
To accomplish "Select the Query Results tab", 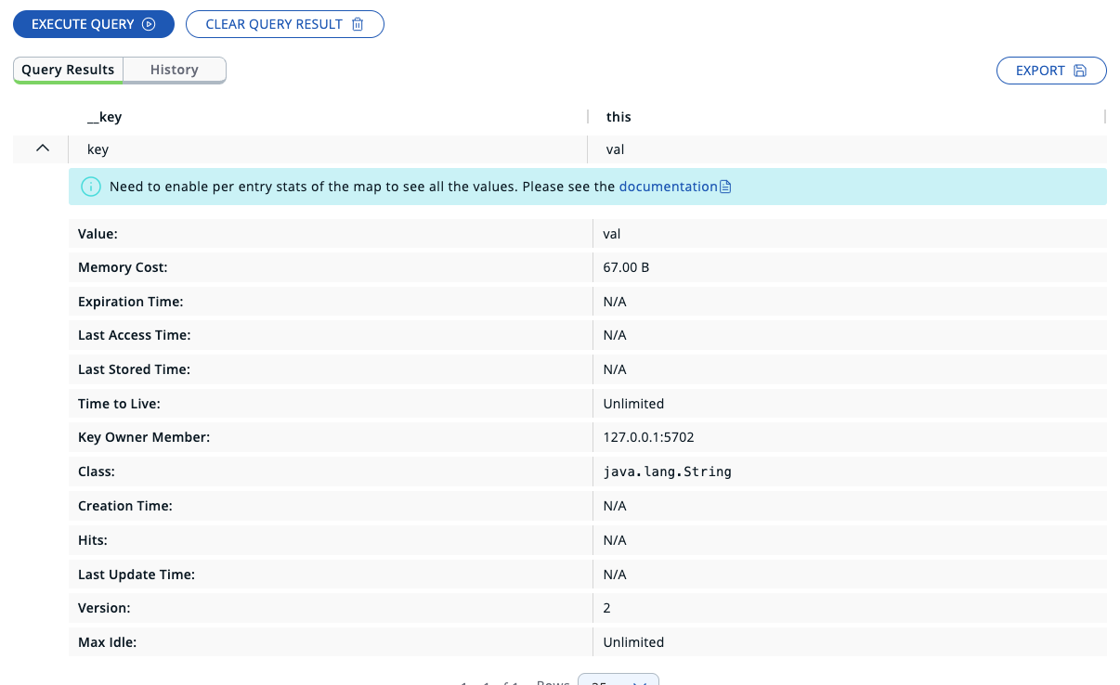I will [68, 69].
